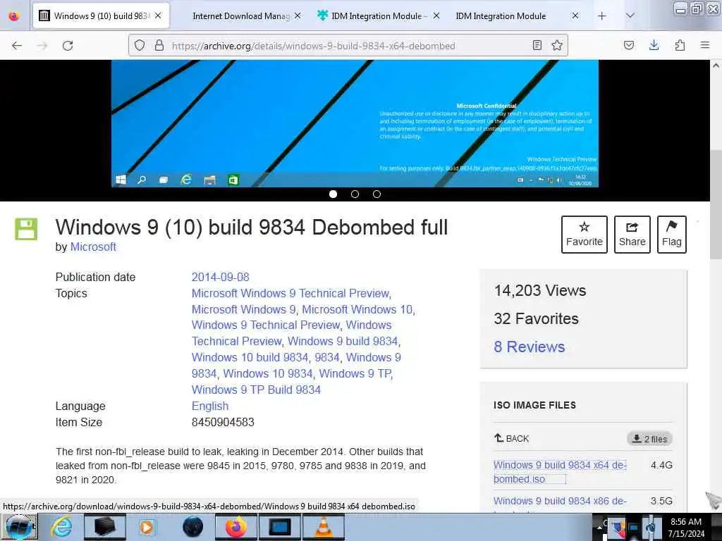
Task: Close the IDM Integration Module tab with puzzle icon
Action: 436,16
